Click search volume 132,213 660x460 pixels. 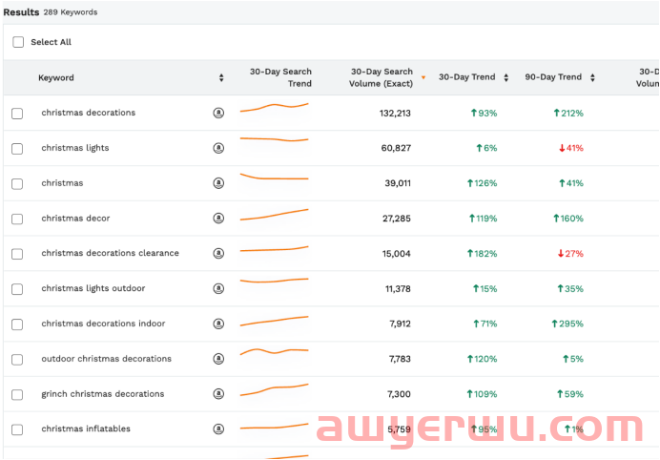point(395,113)
